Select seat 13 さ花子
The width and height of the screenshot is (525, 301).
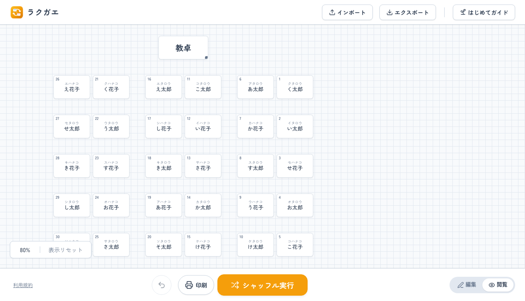coord(203,166)
